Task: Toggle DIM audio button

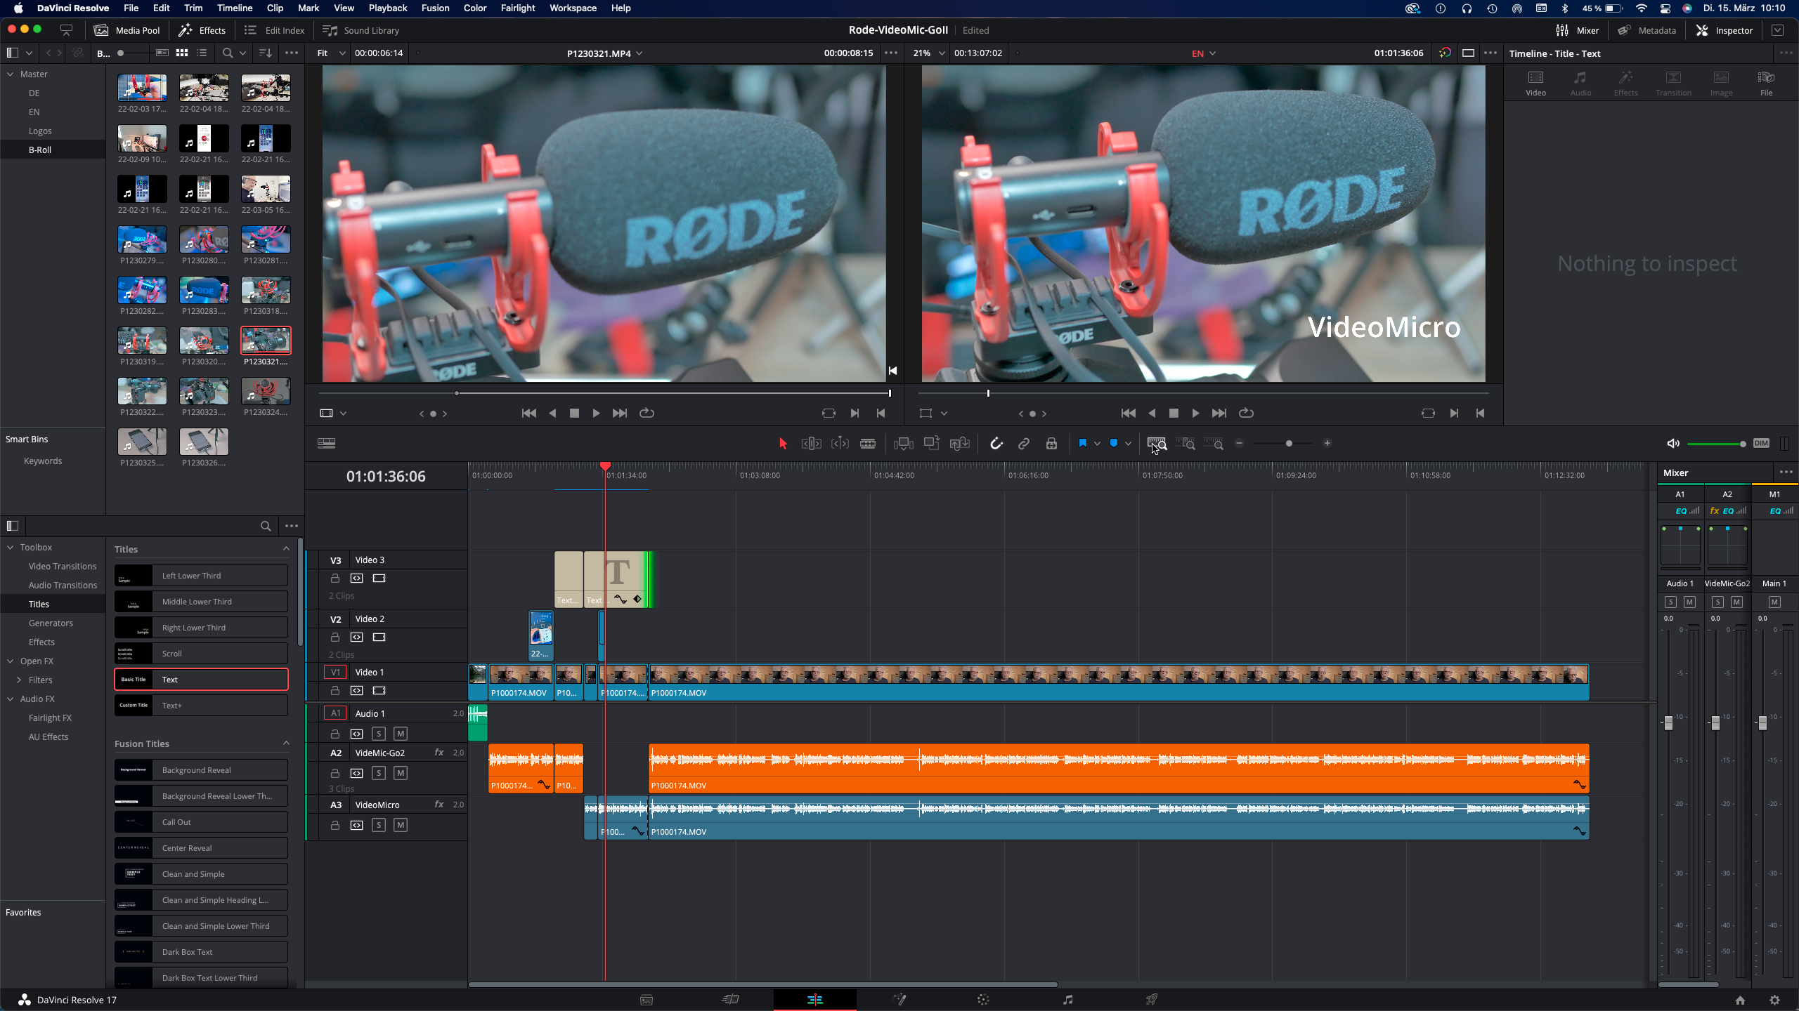Action: click(x=1761, y=443)
